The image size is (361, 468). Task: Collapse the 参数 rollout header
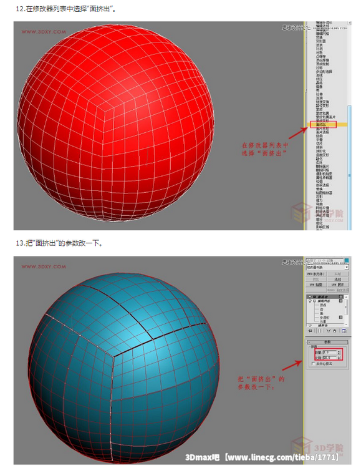coord(327,342)
